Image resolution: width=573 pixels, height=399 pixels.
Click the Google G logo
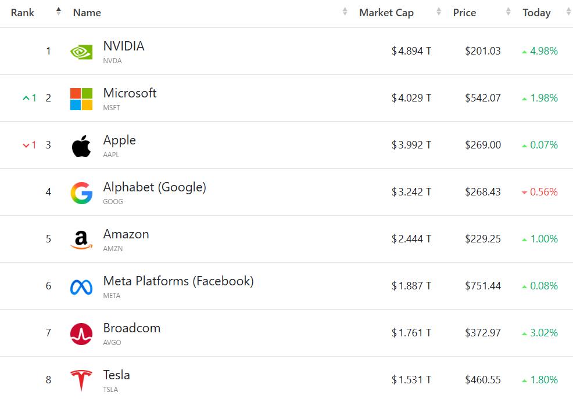(x=81, y=193)
